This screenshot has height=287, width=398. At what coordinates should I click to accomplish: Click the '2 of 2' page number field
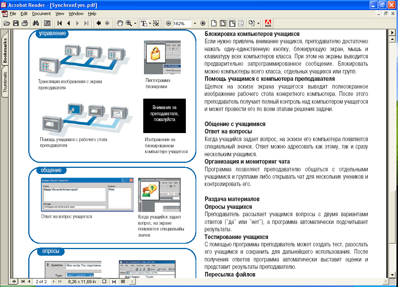(41, 282)
